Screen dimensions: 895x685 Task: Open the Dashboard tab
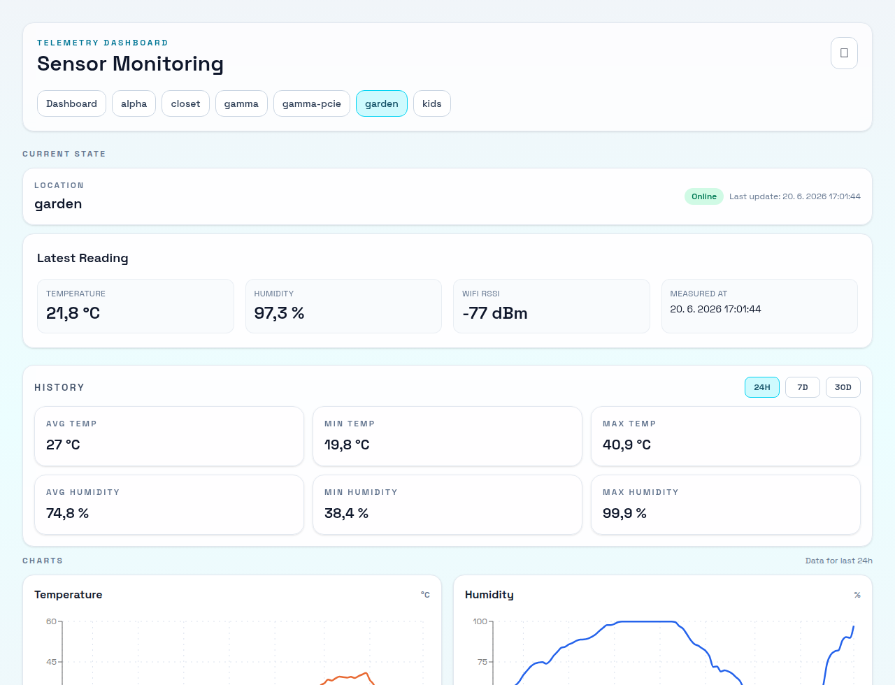pyautogui.click(x=71, y=103)
